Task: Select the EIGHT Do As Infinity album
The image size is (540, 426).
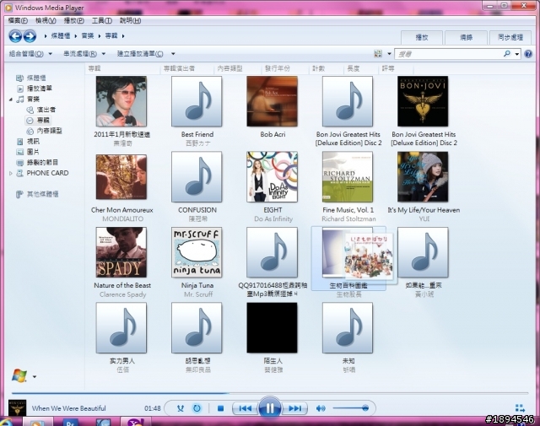Action: 272,176
